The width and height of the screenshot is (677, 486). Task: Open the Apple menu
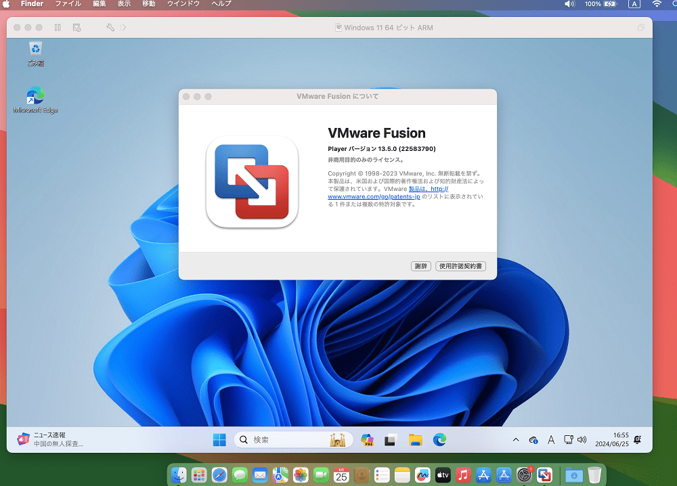pyautogui.click(x=7, y=4)
